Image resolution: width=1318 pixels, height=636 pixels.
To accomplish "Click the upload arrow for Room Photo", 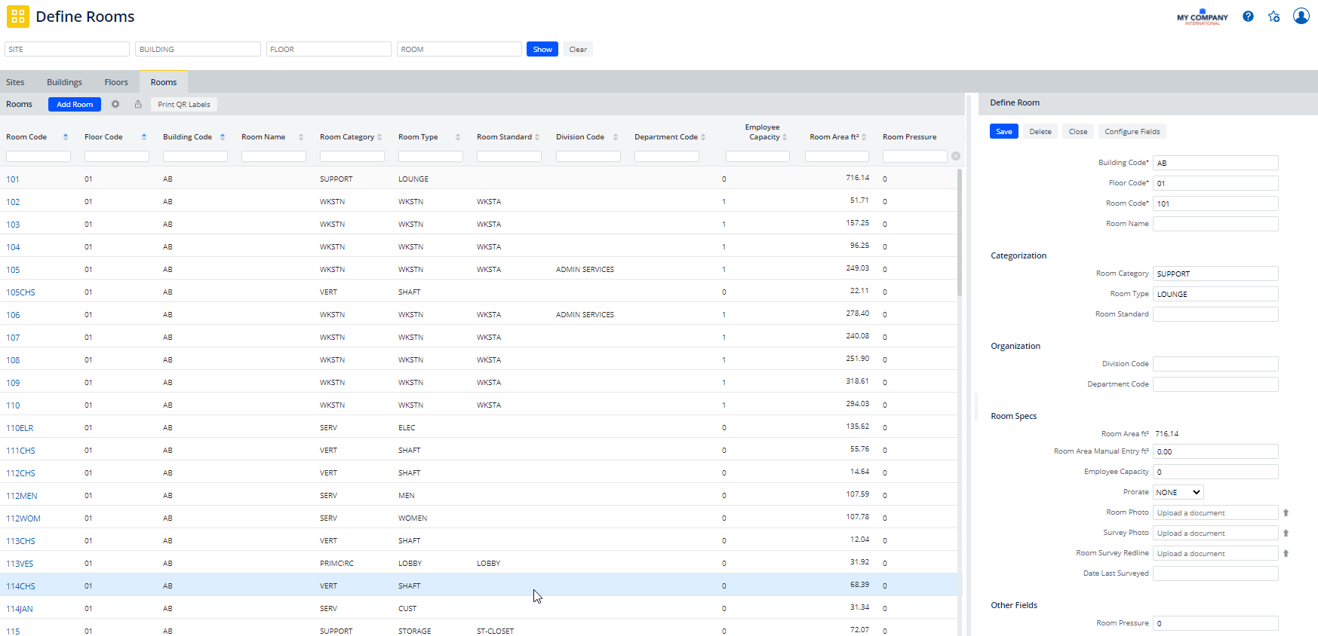I will pyautogui.click(x=1286, y=513).
